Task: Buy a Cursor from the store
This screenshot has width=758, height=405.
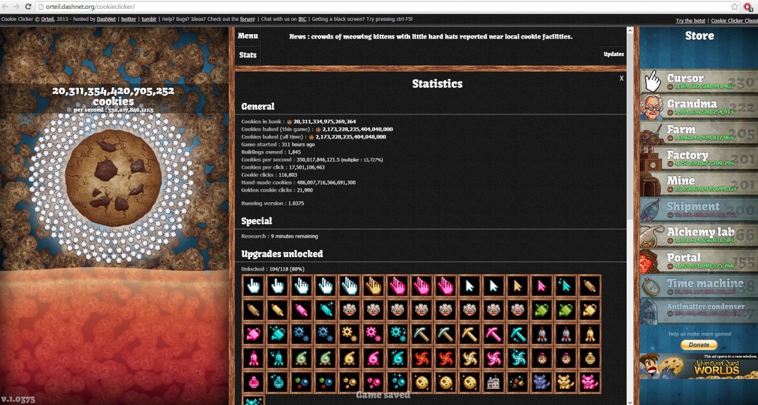Action: [699, 81]
